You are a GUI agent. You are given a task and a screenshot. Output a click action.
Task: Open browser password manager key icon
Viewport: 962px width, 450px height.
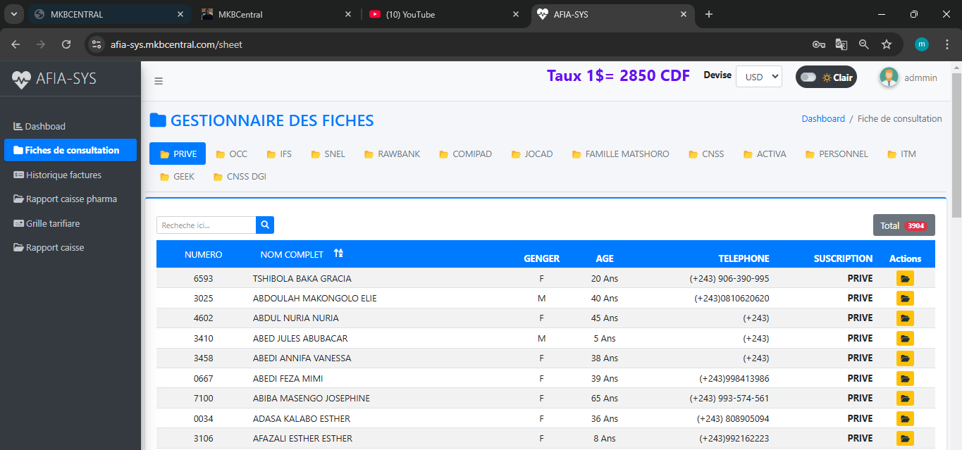pos(818,44)
